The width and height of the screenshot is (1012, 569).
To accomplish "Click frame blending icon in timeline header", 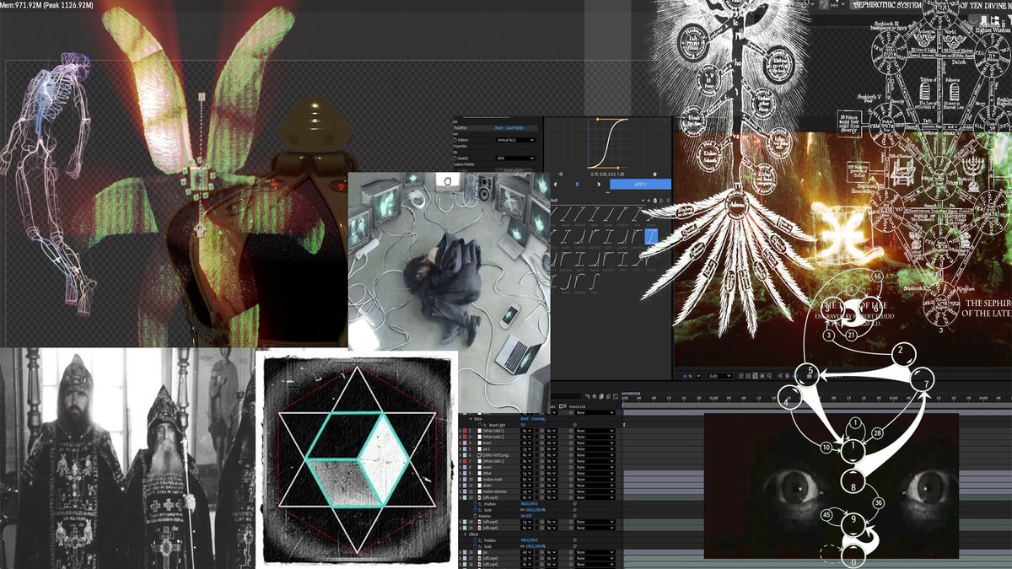I will point(601,396).
